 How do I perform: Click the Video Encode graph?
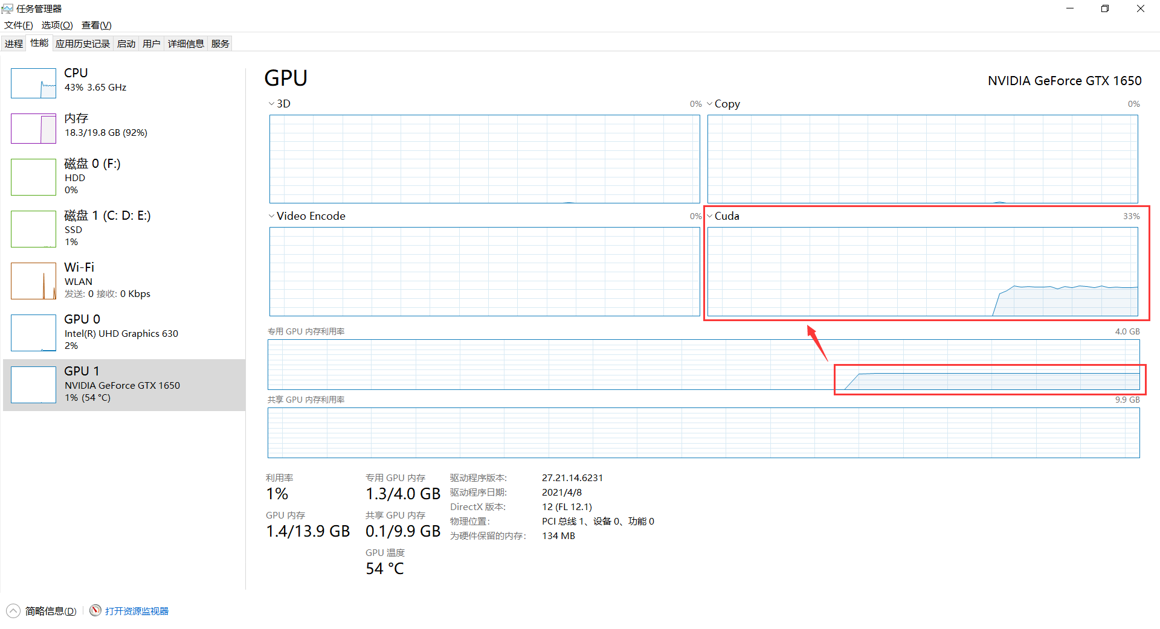(485, 272)
